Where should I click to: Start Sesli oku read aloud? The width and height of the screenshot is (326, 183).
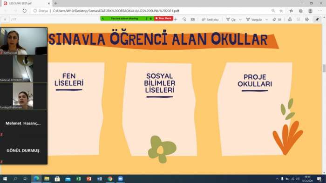210,20
